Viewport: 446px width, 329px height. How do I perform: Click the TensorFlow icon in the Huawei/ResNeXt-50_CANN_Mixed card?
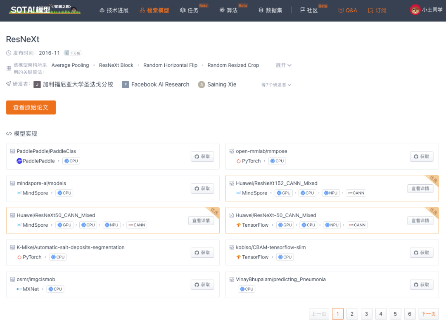[239, 225]
